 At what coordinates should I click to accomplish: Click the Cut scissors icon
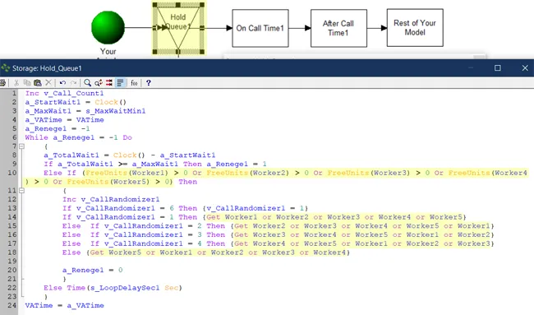(x=16, y=83)
